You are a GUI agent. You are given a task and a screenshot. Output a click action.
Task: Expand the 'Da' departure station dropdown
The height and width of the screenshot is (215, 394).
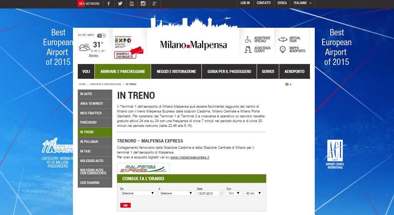[138, 193]
